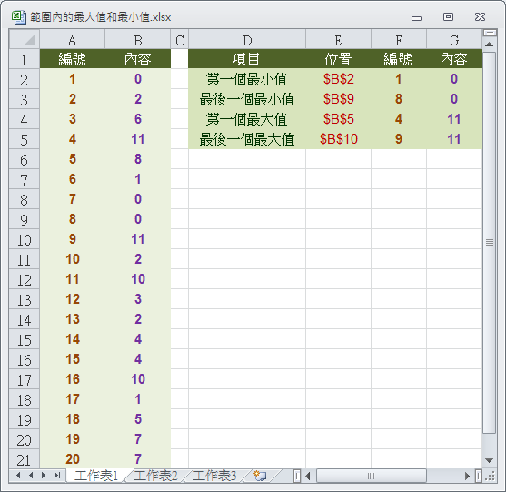Click cell F3 with value 8
The height and width of the screenshot is (492, 506).
click(399, 99)
